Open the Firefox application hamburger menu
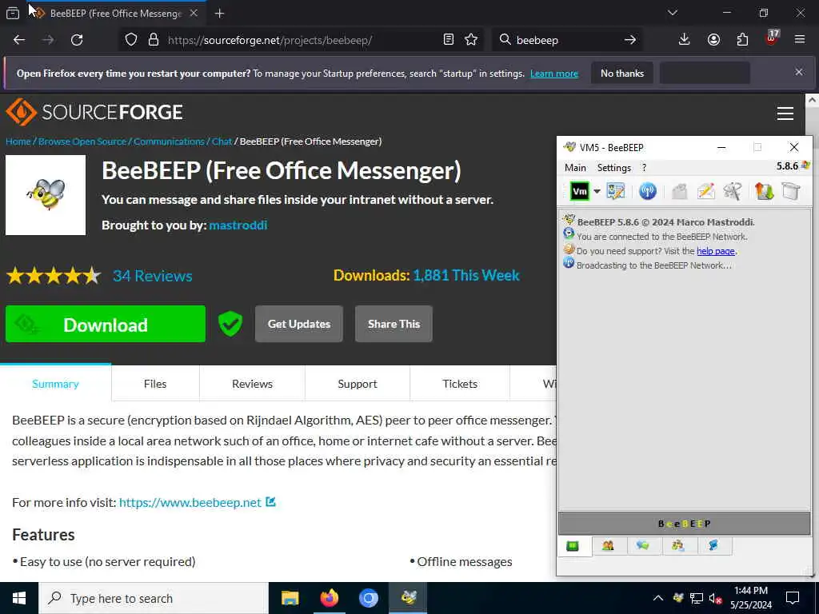This screenshot has height=614, width=819. (x=800, y=40)
